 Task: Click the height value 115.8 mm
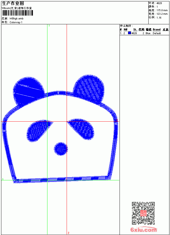(162, 10)
